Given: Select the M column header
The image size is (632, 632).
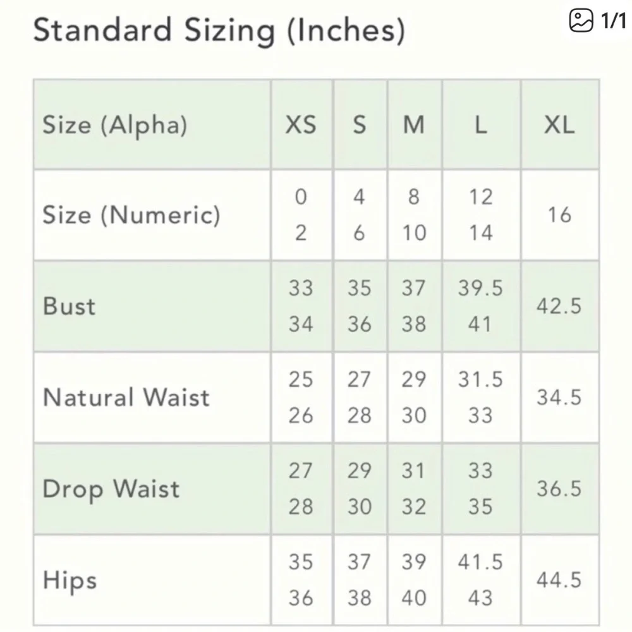Looking at the screenshot, I should [414, 125].
